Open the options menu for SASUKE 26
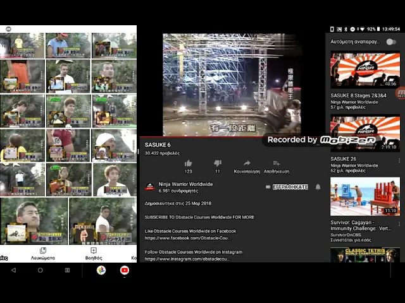The image size is (405, 303). click(399, 160)
